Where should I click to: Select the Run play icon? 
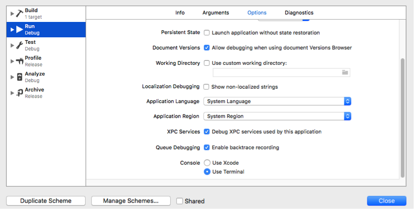click(x=20, y=30)
